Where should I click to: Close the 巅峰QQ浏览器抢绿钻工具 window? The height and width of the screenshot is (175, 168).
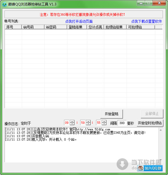[159, 3]
